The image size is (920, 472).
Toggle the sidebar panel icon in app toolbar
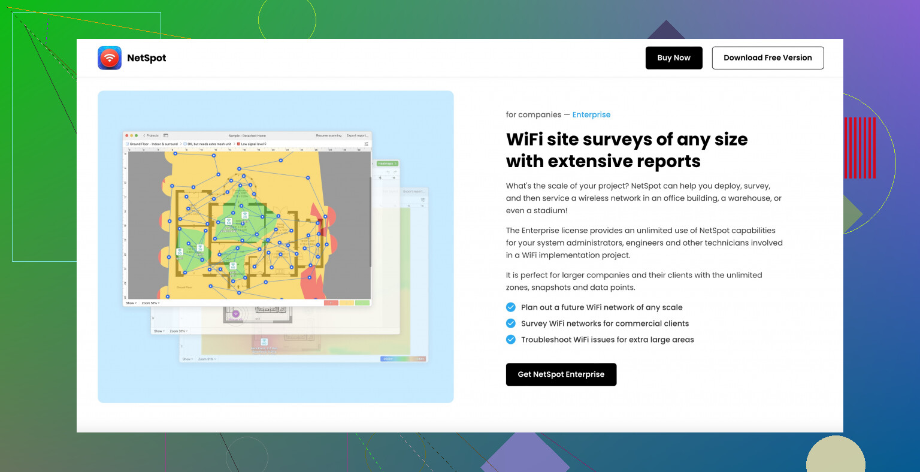click(166, 135)
